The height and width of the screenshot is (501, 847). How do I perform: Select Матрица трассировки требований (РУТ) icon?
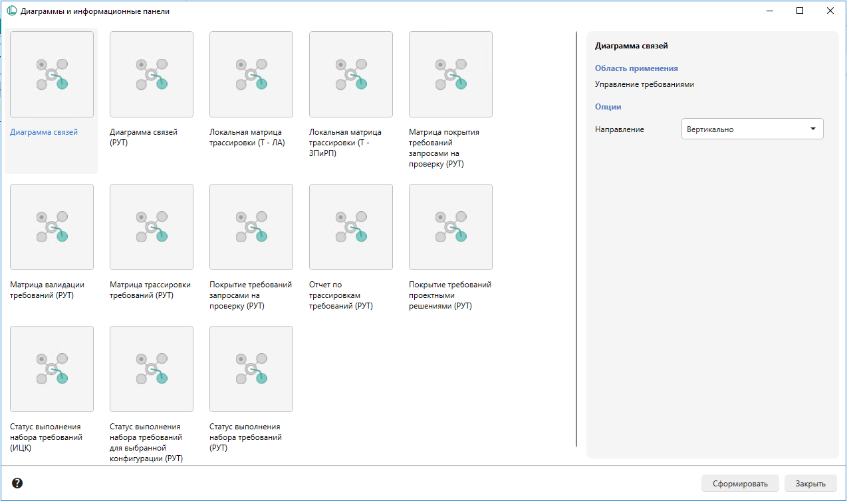click(x=152, y=227)
